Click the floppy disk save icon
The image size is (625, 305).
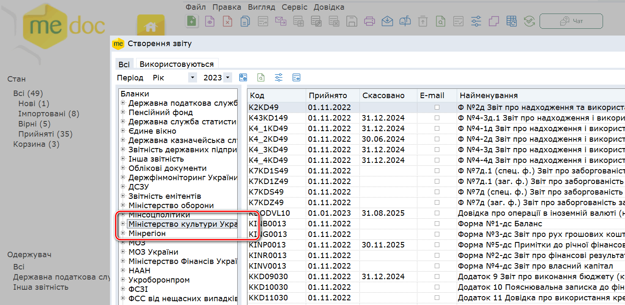pyautogui.click(x=351, y=21)
